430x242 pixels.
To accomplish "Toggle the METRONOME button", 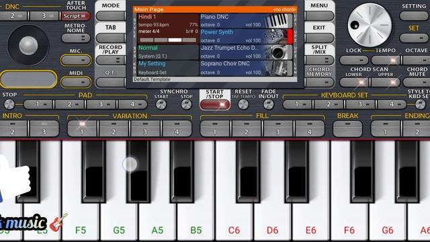I will click(76, 38).
